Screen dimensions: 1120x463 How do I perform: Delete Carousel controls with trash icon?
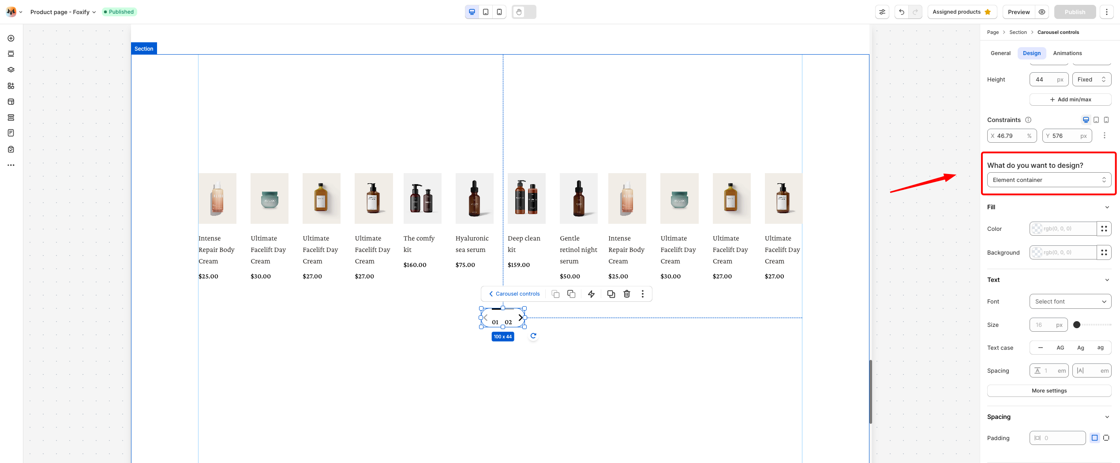pos(627,294)
